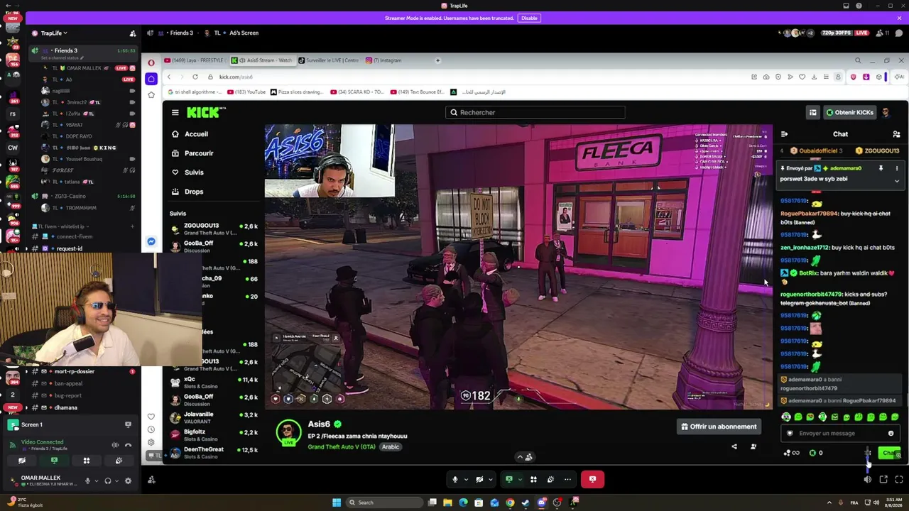The height and width of the screenshot is (511, 909).
Task: Toggle camera in bottom call controls
Action: pos(479,479)
